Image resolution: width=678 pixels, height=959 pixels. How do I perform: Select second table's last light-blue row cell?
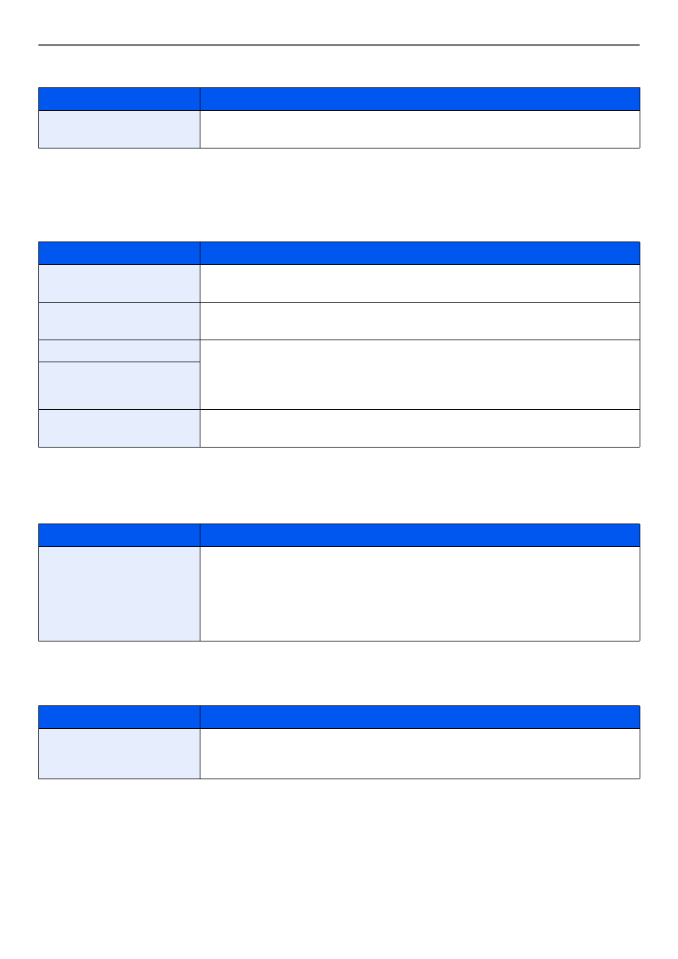click(x=119, y=428)
